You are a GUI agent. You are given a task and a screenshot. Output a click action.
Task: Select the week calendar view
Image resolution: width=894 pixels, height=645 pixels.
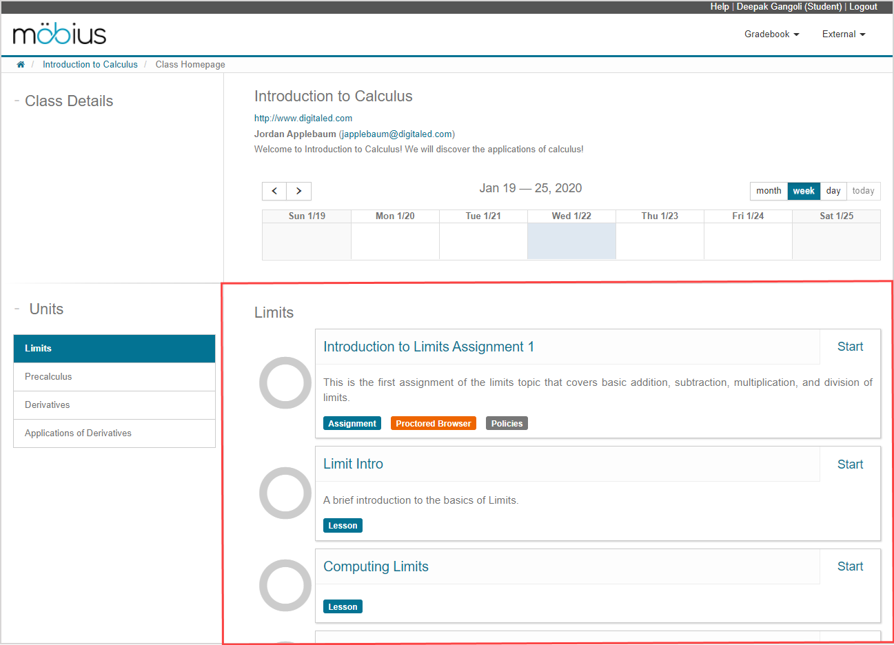(x=804, y=191)
